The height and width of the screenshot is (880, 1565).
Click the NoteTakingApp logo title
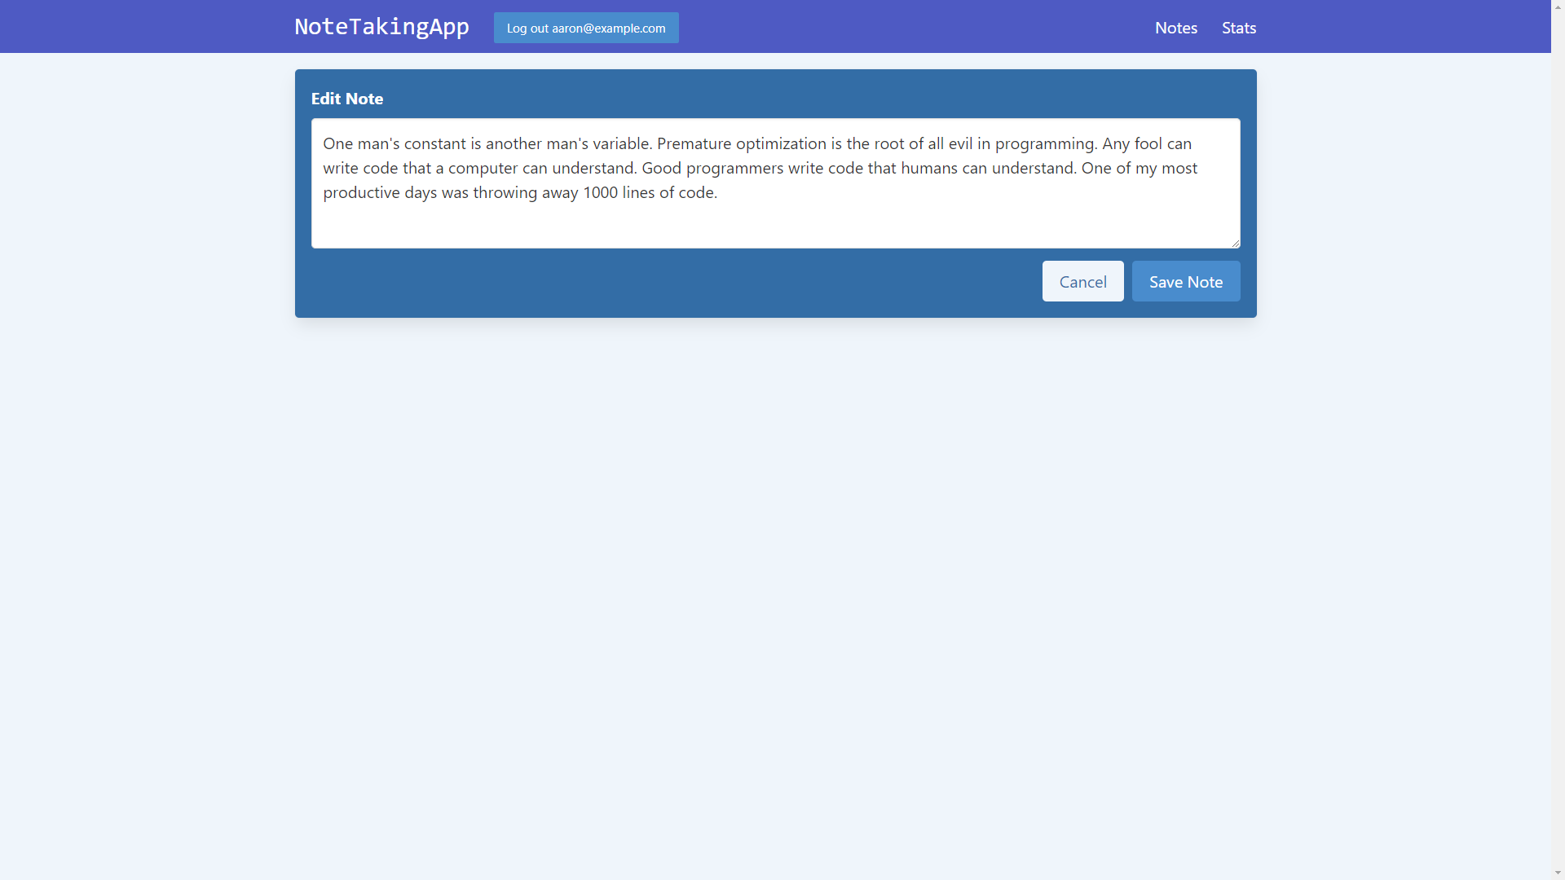tap(381, 27)
